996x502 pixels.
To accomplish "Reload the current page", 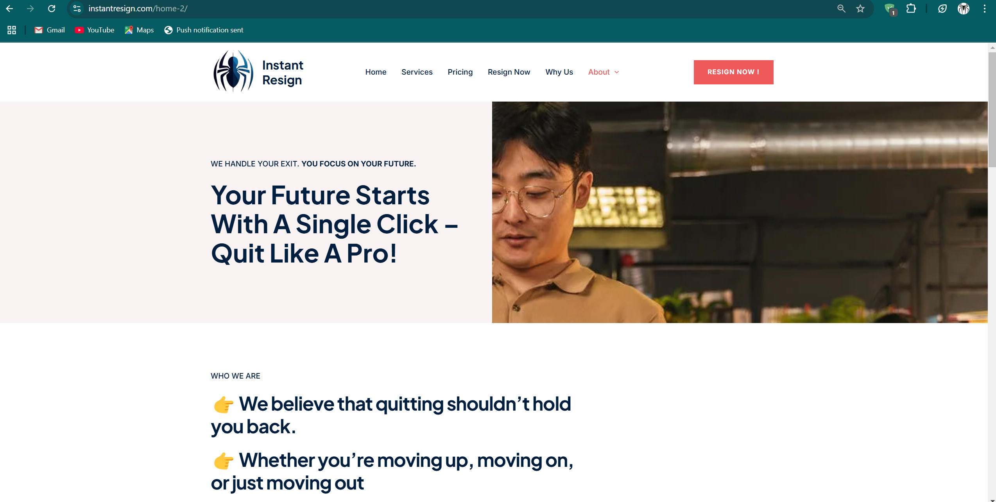I will (x=52, y=9).
